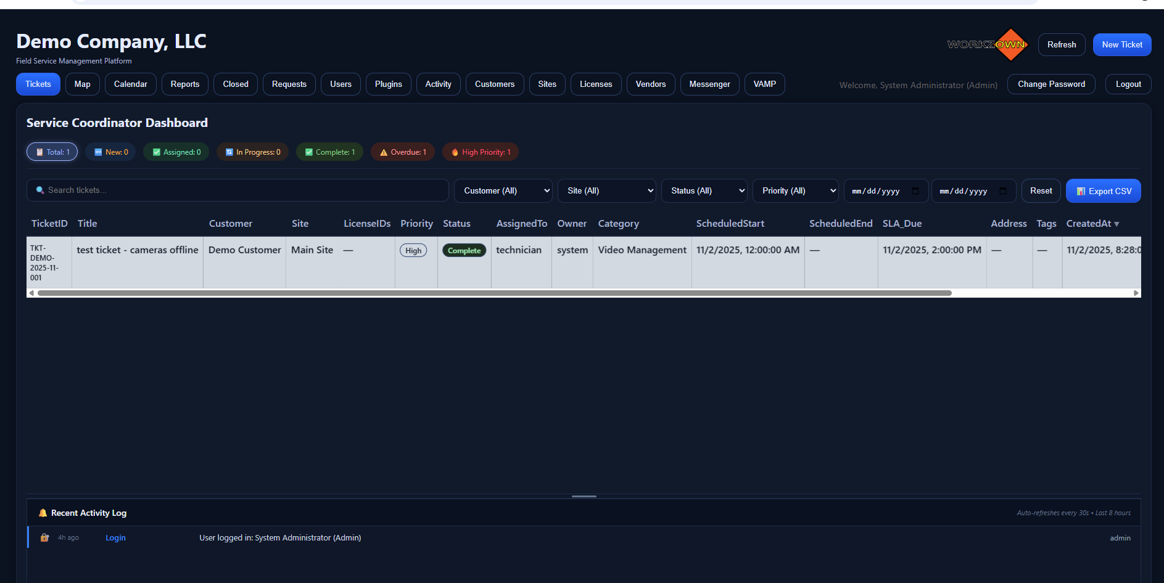Expand the Status (All) dropdown

[x=704, y=191]
